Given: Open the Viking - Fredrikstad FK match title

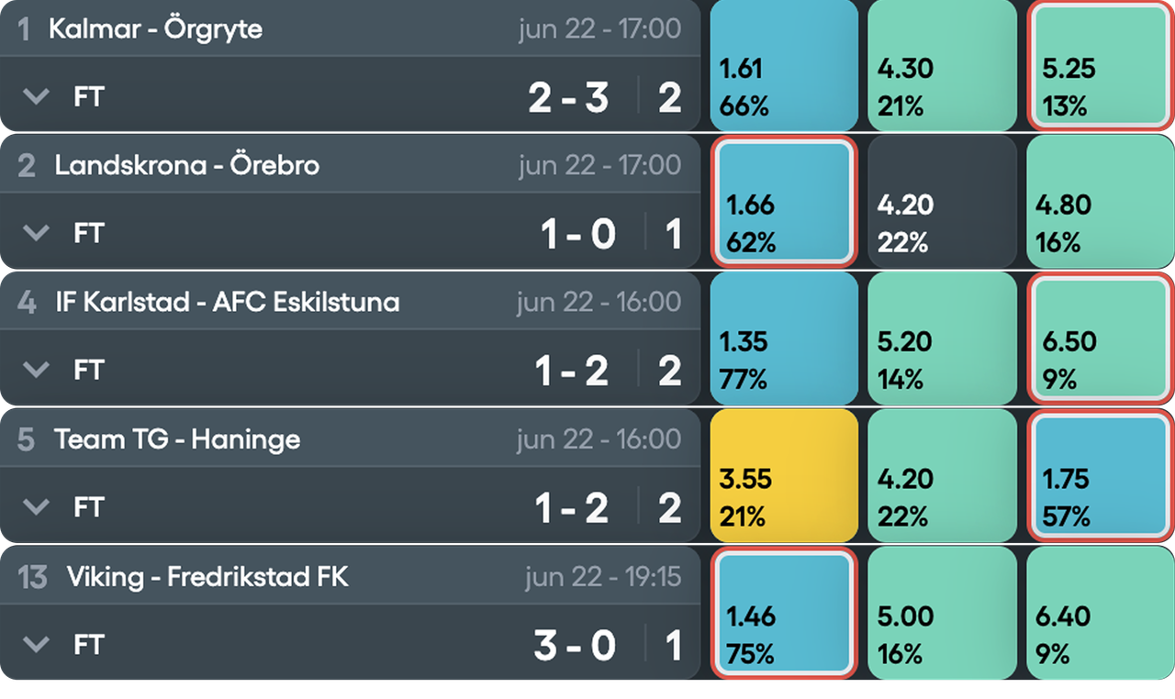Looking at the screenshot, I should pos(207,577).
